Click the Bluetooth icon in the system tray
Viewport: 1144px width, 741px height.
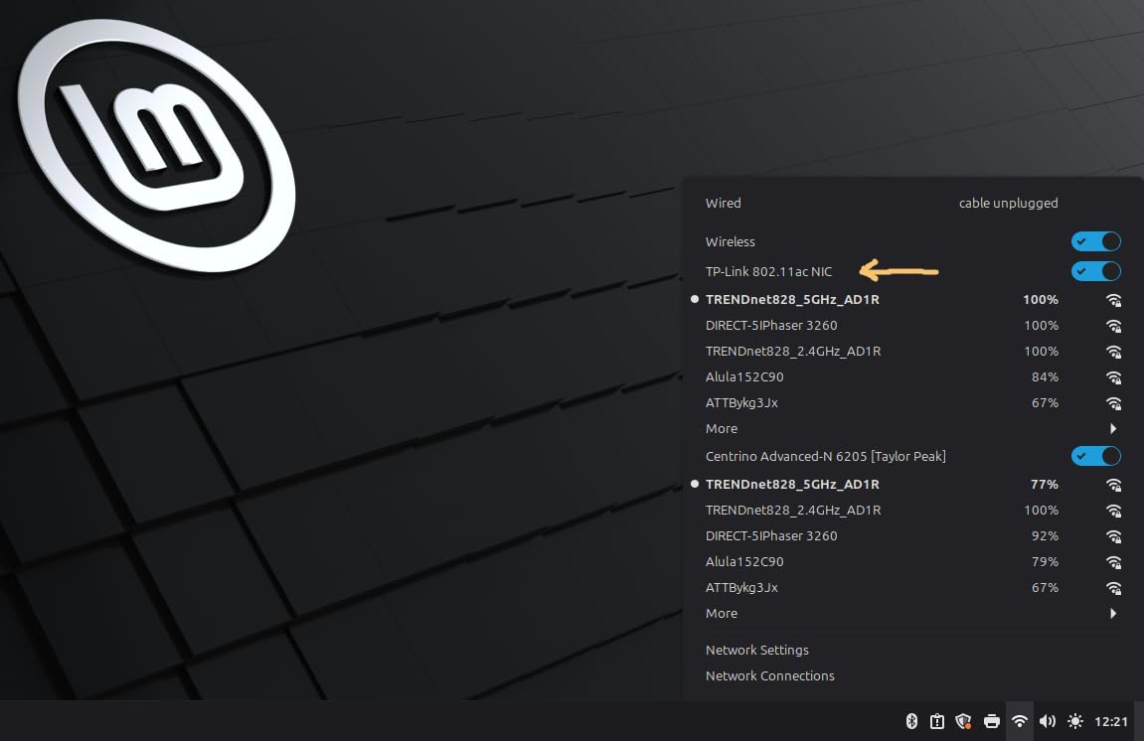coord(910,721)
